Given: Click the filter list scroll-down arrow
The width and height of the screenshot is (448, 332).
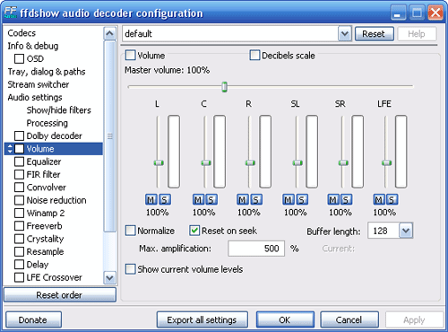Looking at the screenshot, I should pos(109,278).
